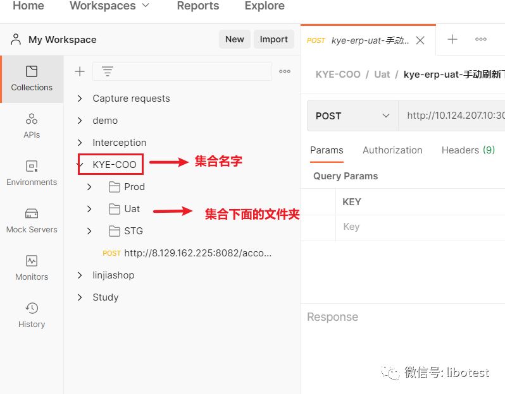Expand the linjiashop collection
The image size is (505, 394).
tap(80, 275)
